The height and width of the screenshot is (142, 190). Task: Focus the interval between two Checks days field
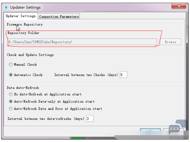point(123,75)
